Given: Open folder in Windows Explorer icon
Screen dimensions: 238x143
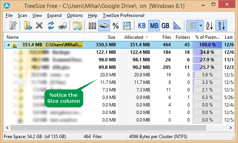Looking at the screenshot, I should click(77, 26).
